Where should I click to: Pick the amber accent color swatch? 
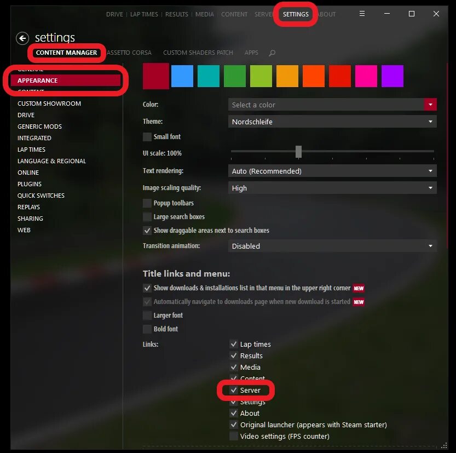coord(287,76)
